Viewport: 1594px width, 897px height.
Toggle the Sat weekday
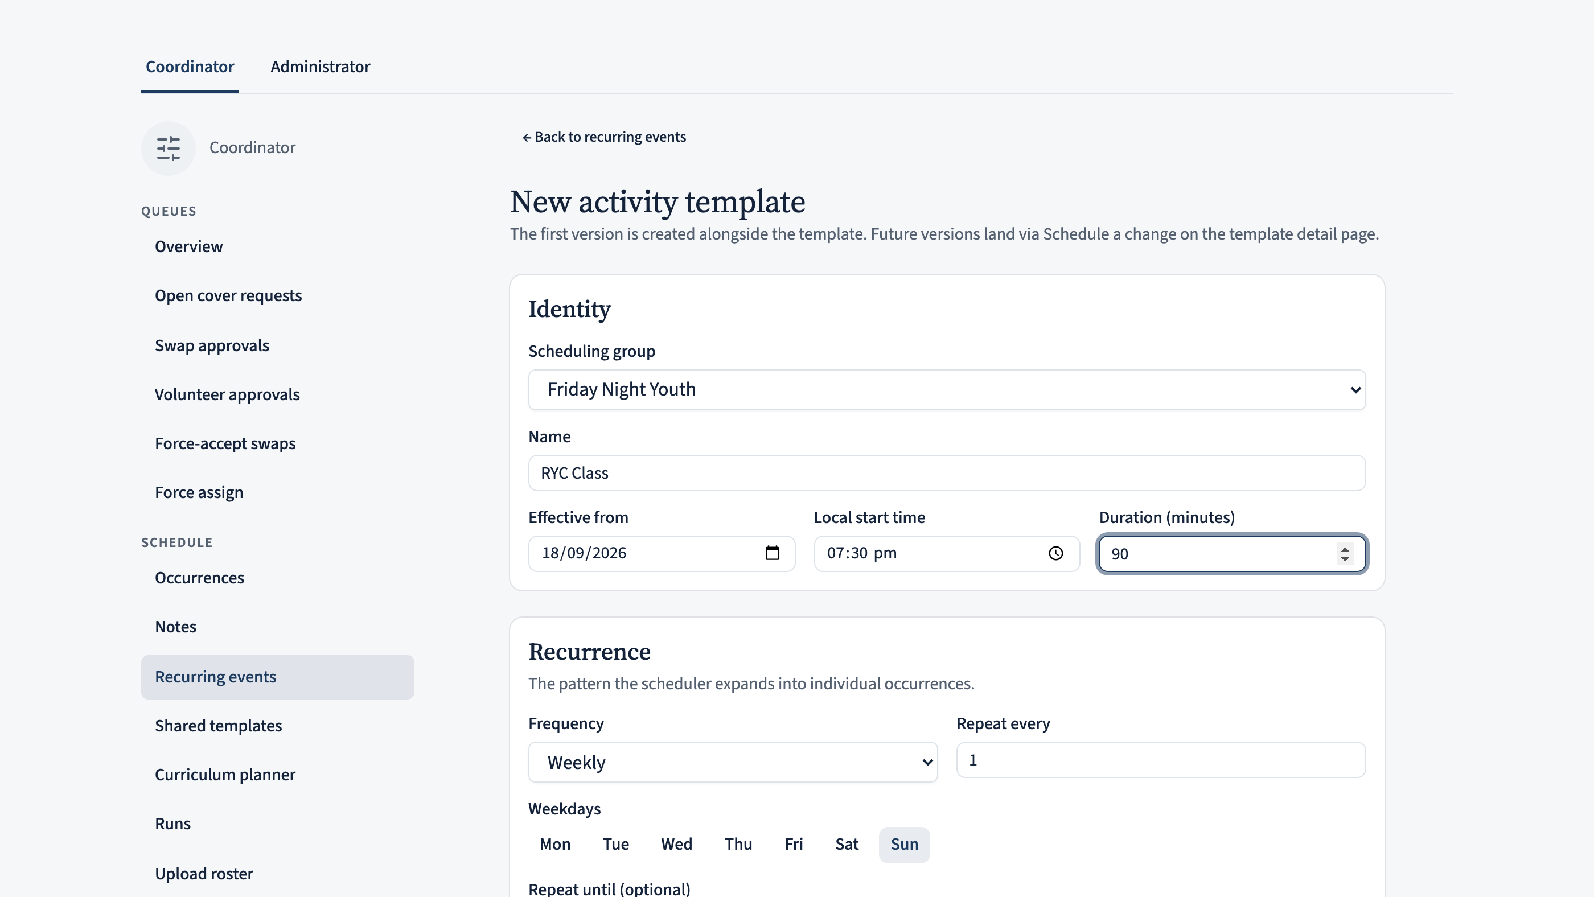847,845
